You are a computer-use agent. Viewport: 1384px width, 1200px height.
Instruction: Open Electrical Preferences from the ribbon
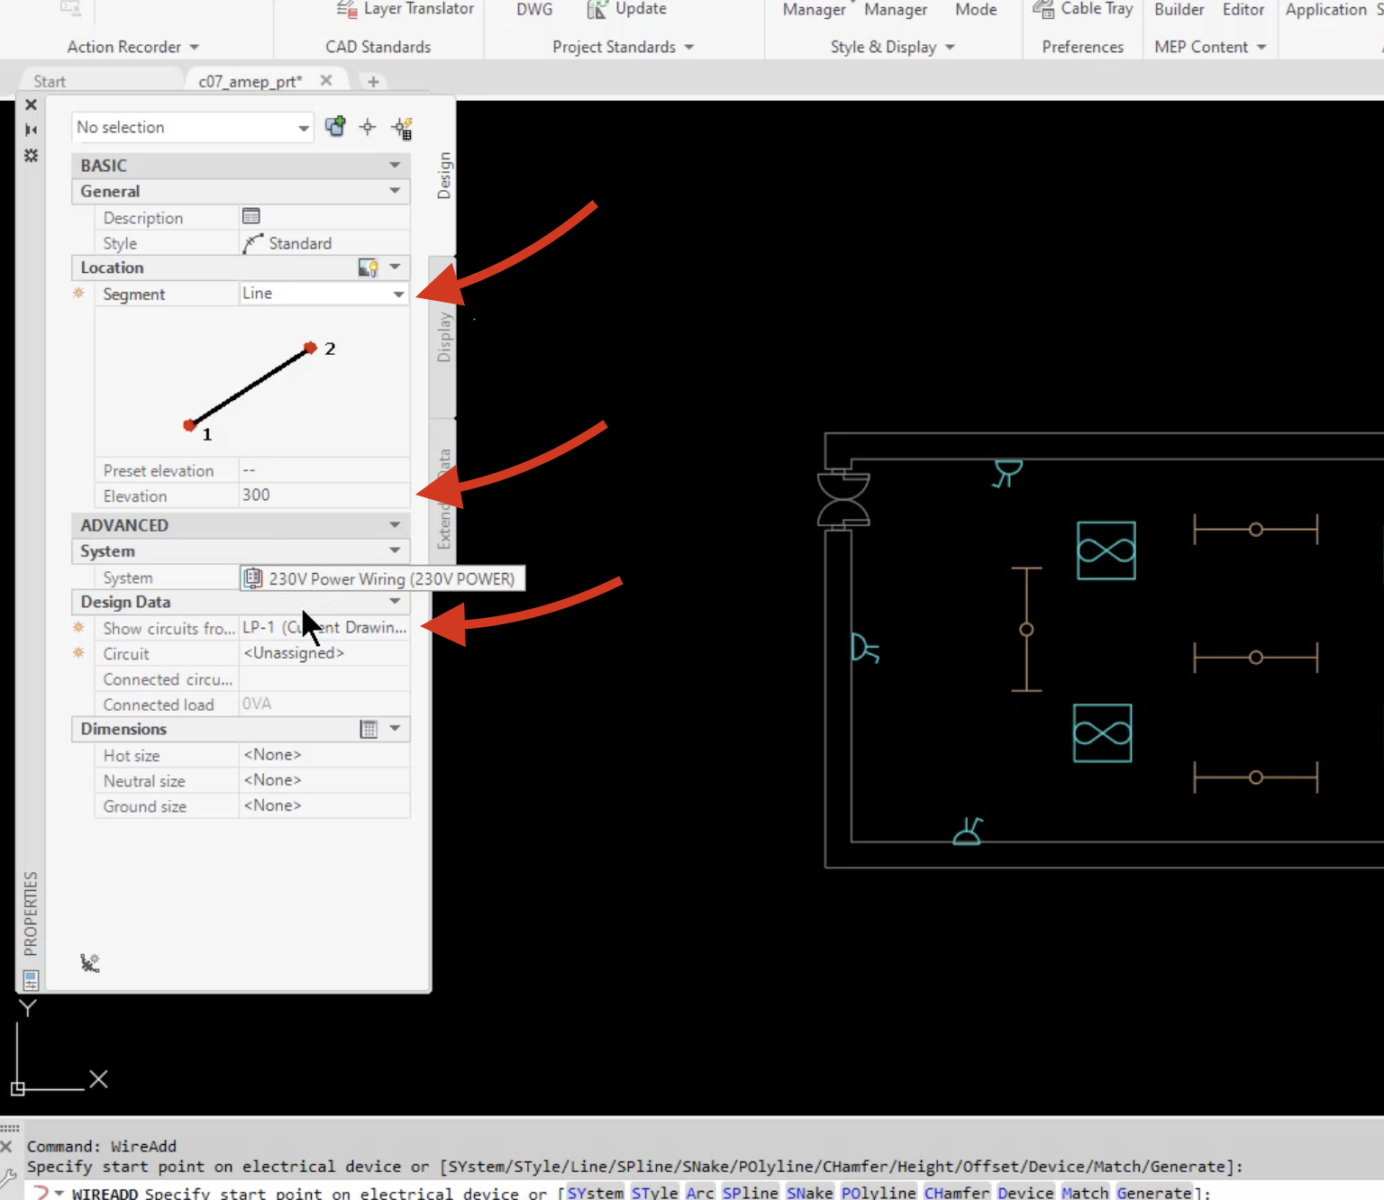(x=1082, y=47)
